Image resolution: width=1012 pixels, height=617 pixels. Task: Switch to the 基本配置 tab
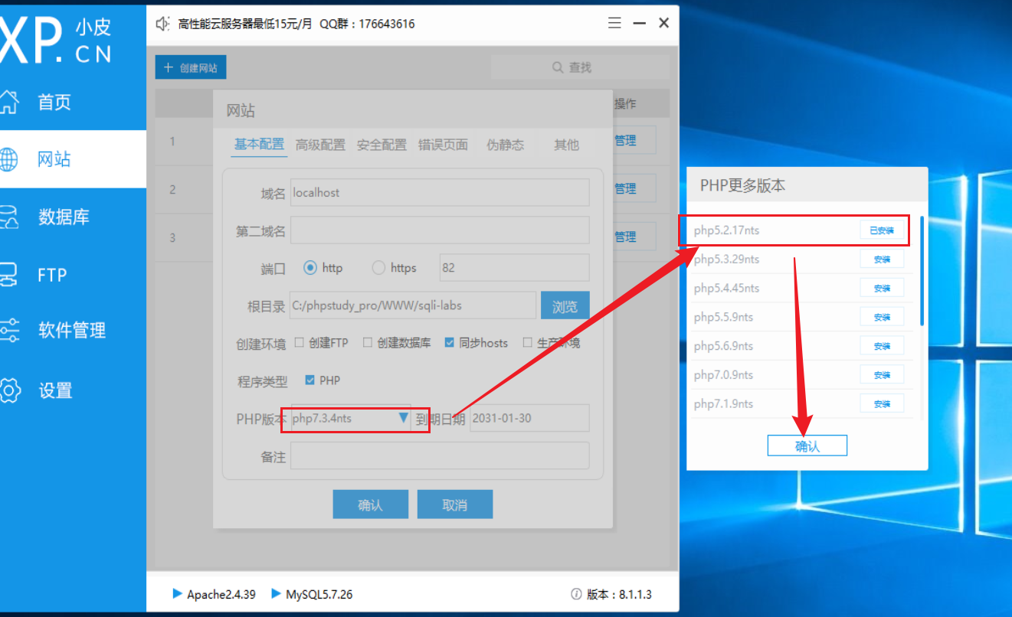(x=259, y=145)
